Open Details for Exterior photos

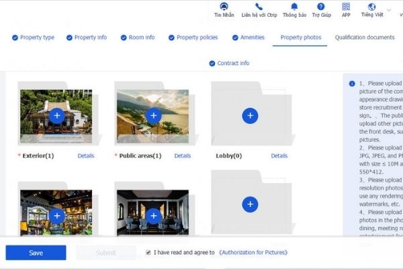coord(86,156)
